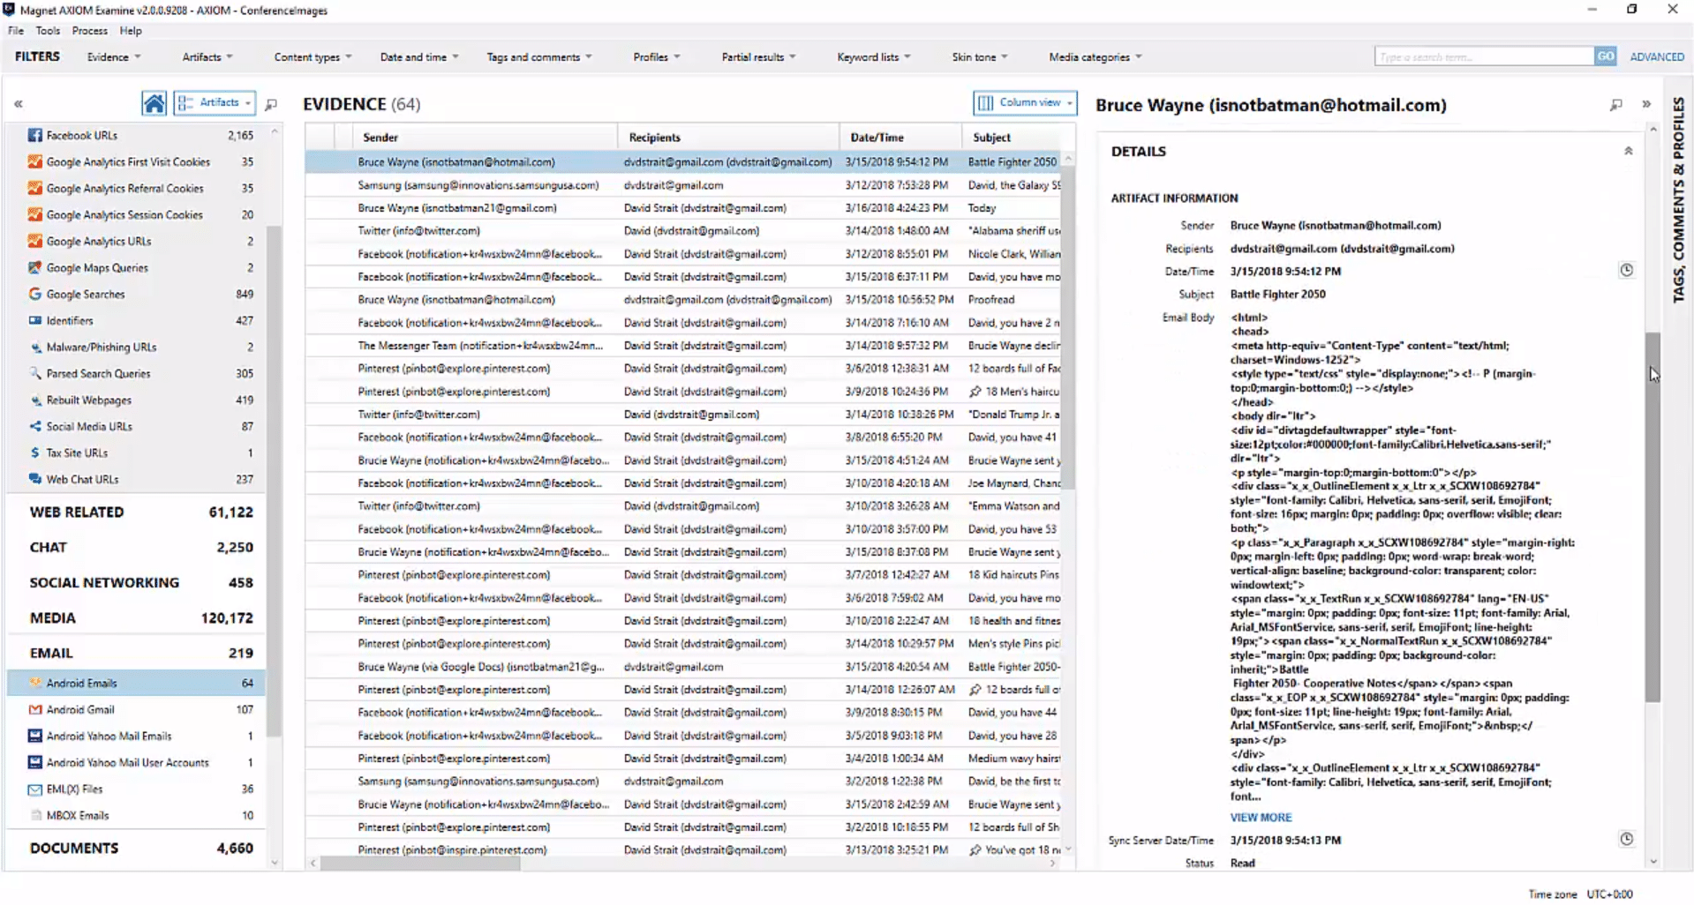Select Facebook URLs artifact icon
The image size is (1694, 905).
point(35,135)
